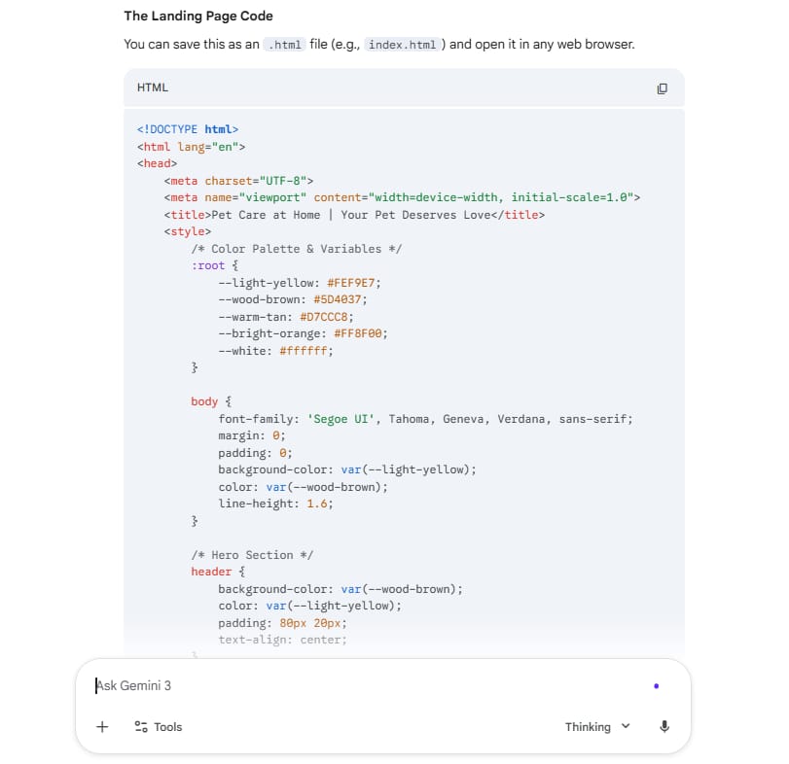The height and width of the screenshot is (764, 789).
Task: Click the Tools sliders icon
Action: coord(139,726)
